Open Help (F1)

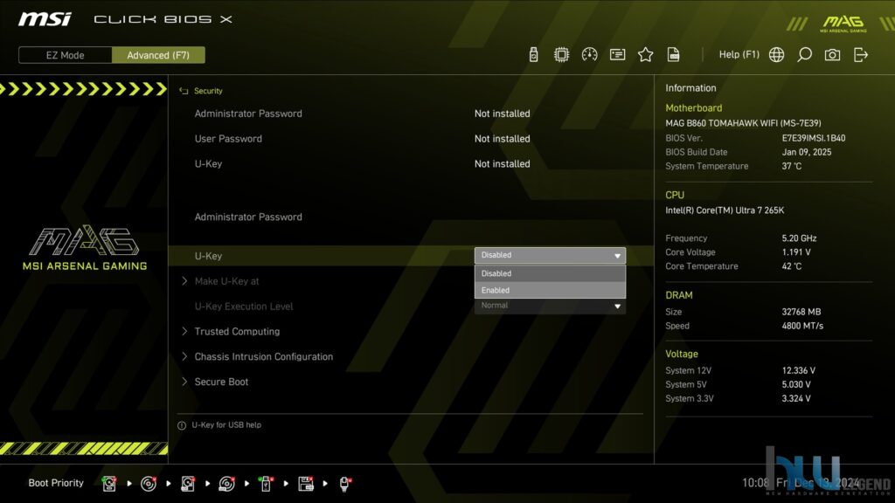[x=739, y=55]
